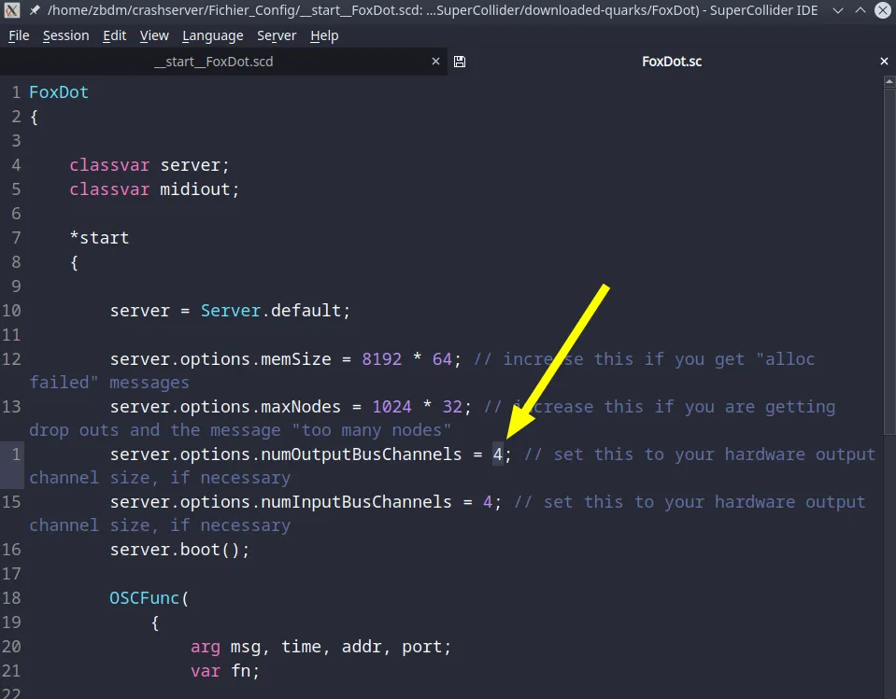Switch to the __start__FoxDot.scd tab
Image resolution: width=896 pixels, height=699 pixels.
point(213,62)
